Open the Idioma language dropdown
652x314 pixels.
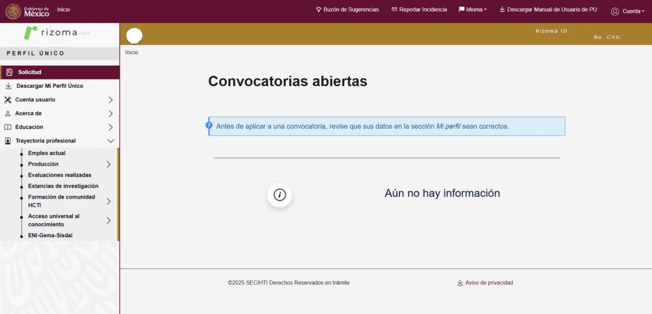click(472, 9)
